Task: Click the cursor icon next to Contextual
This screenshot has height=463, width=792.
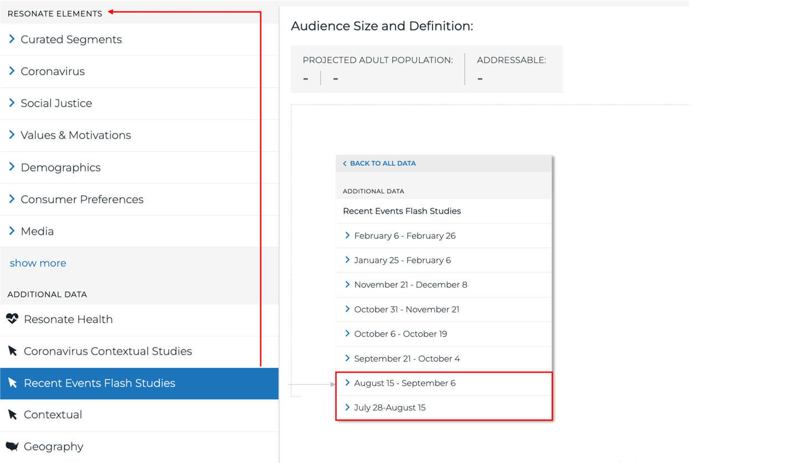Action: (x=12, y=415)
